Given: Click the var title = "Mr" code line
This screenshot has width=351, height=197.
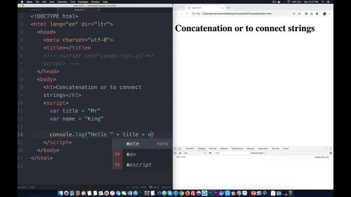Looking at the screenshot, I should pyautogui.click(x=75, y=111).
